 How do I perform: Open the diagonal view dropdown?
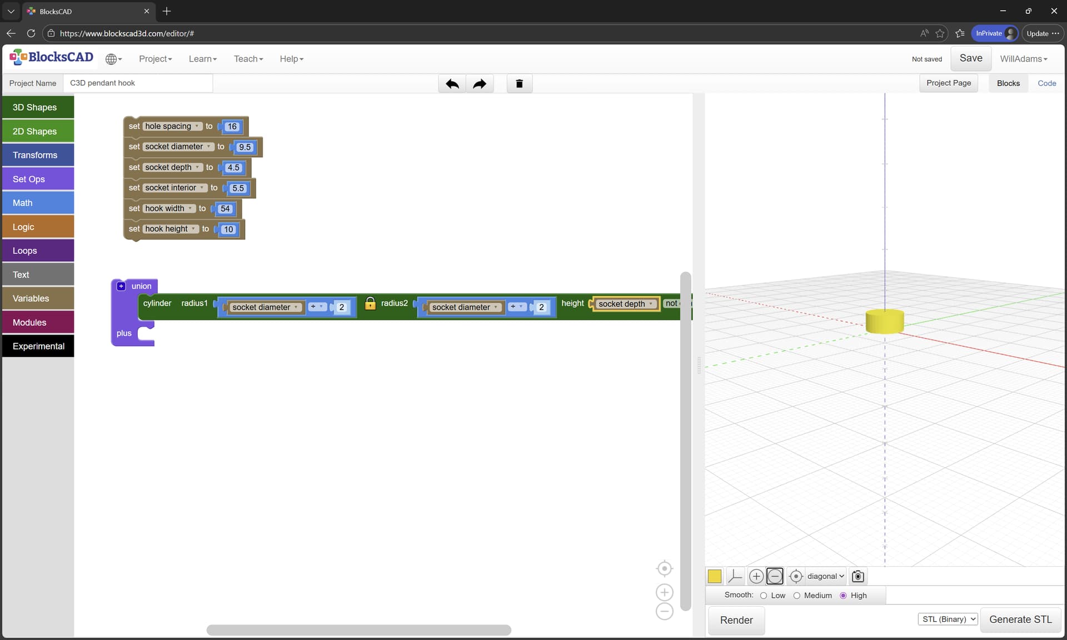coord(825,576)
